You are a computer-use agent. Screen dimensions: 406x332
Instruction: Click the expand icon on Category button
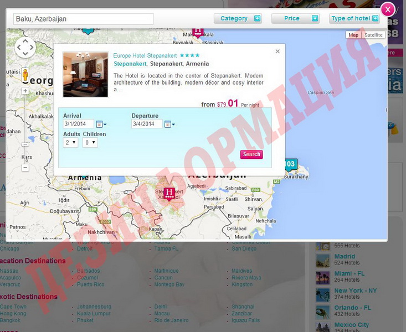257,18
